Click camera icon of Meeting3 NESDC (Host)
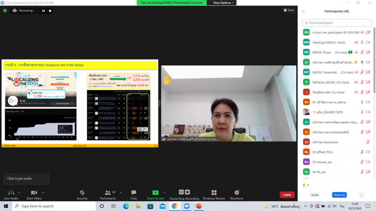The height and width of the screenshot is (211, 376). tap(368, 42)
